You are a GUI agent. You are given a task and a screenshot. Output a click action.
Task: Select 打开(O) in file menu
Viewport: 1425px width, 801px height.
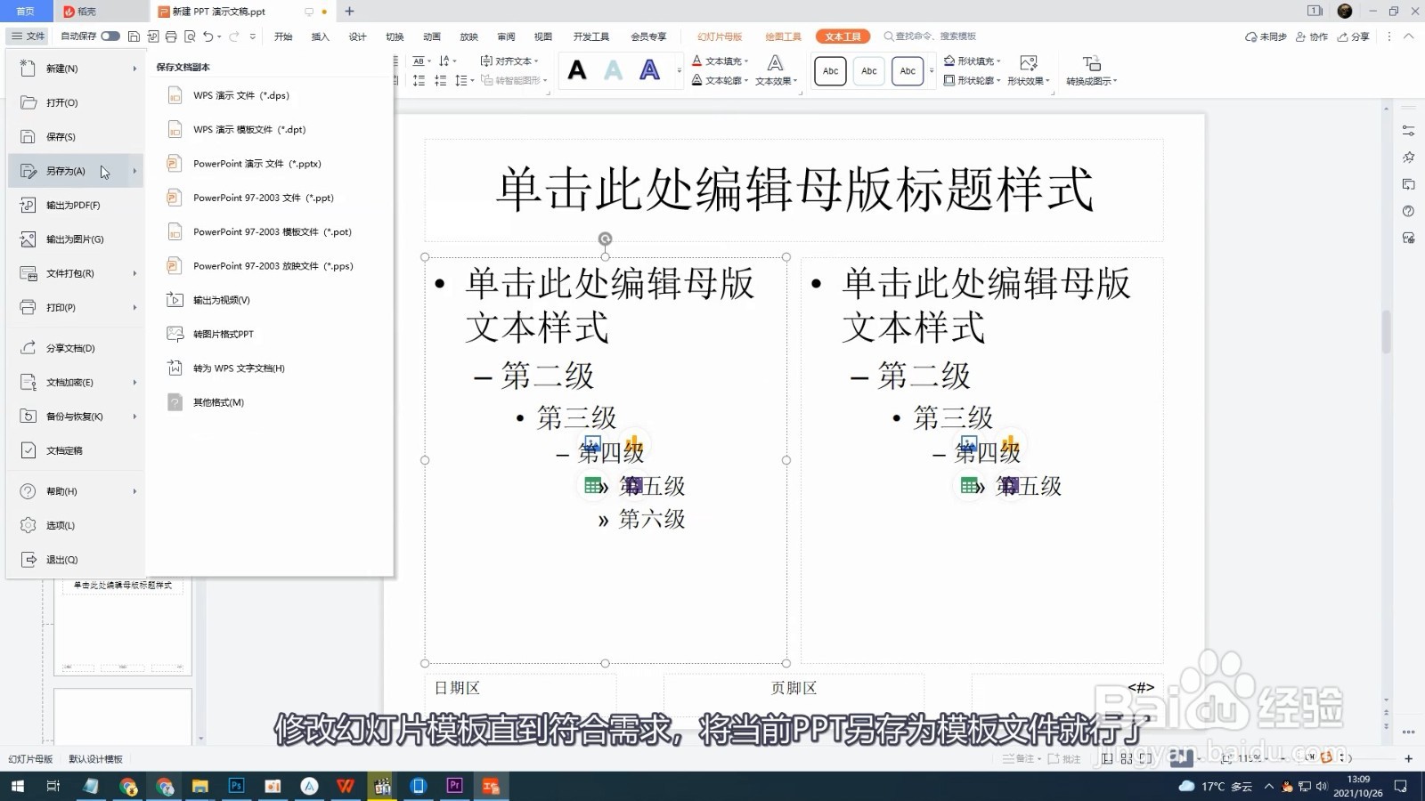pos(77,102)
